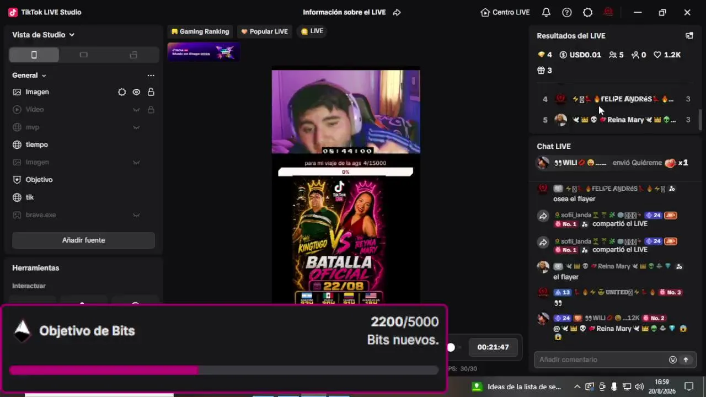This screenshot has height=397, width=706.
Task: Click the Añadir fuente button
Action: (x=83, y=240)
